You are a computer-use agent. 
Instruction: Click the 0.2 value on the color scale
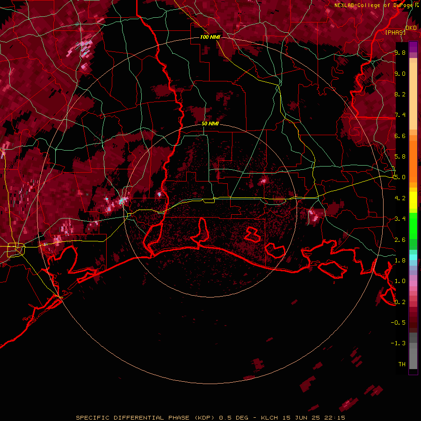tap(400, 302)
